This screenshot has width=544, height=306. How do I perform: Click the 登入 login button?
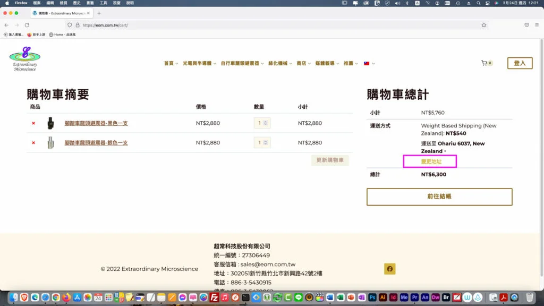click(520, 63)
